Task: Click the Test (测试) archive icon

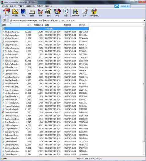Action: pos(24,12)
